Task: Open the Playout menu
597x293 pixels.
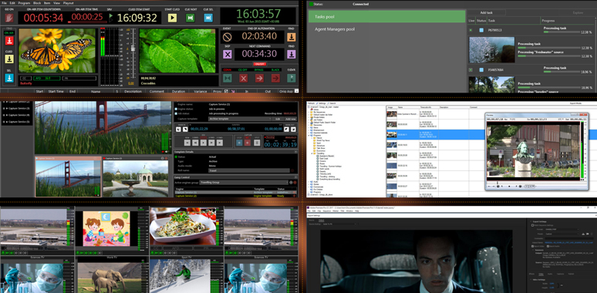Action: (x=69, y=3)
